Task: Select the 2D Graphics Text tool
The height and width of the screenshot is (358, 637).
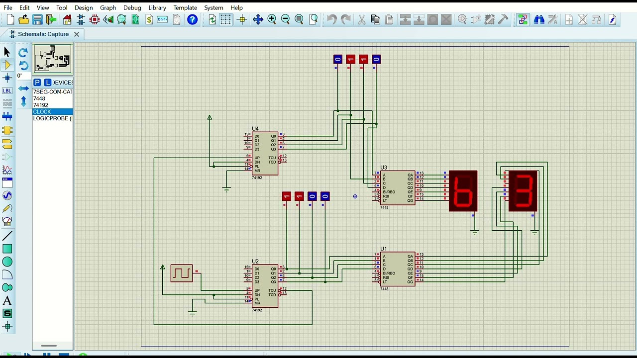Action: (x=7, y=300)
